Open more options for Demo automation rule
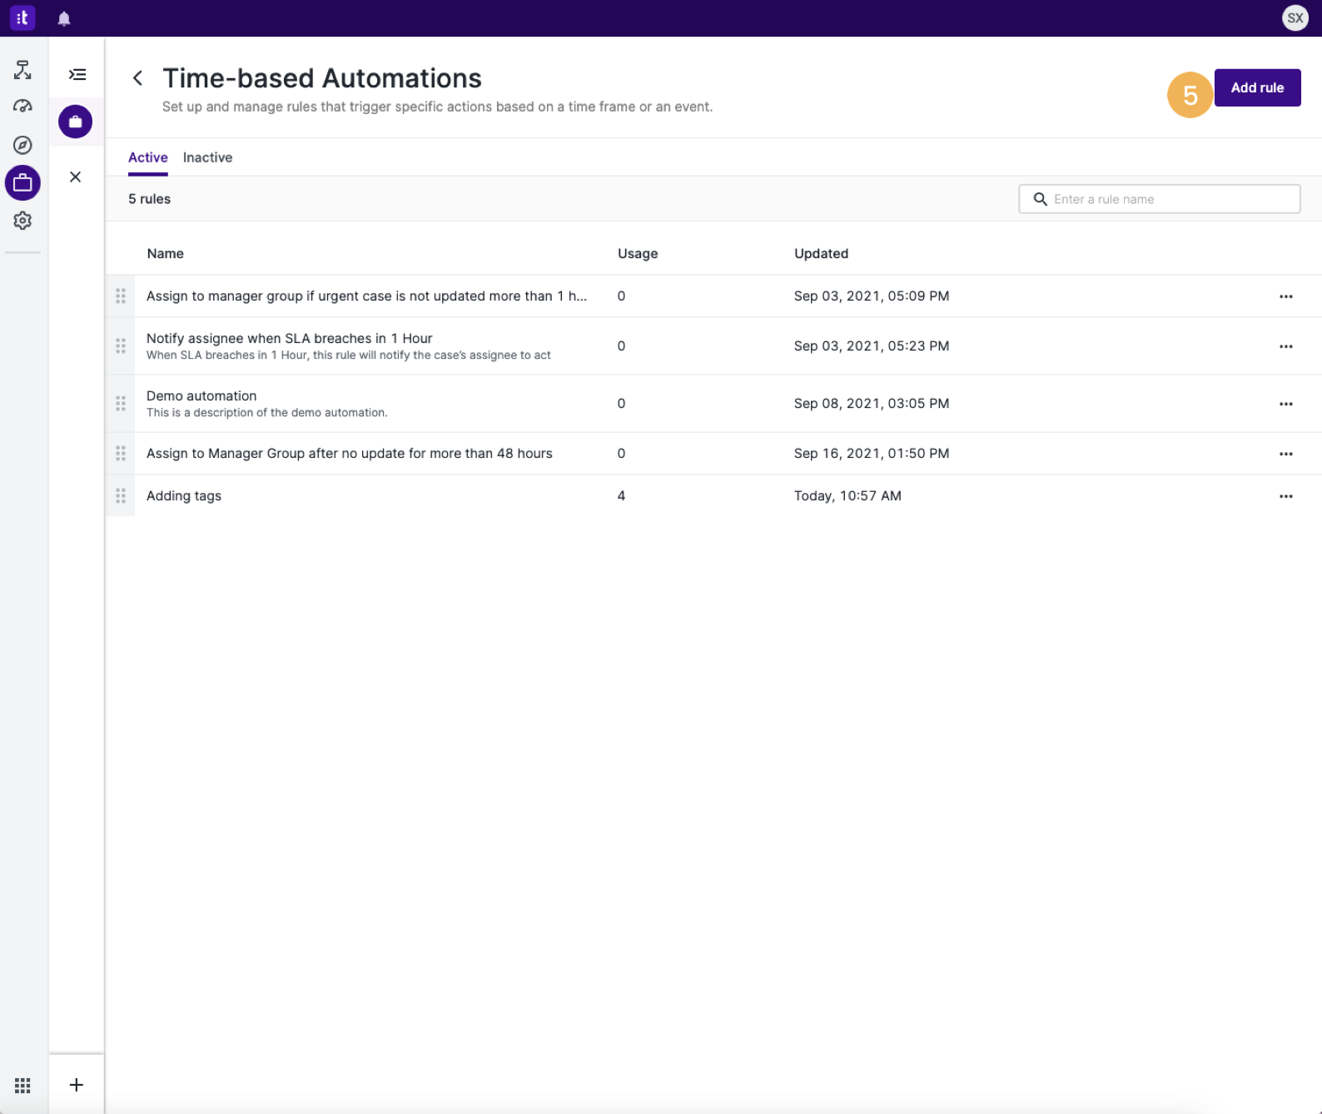This screenshot has width=1322, height=1114. point(1285,404)
